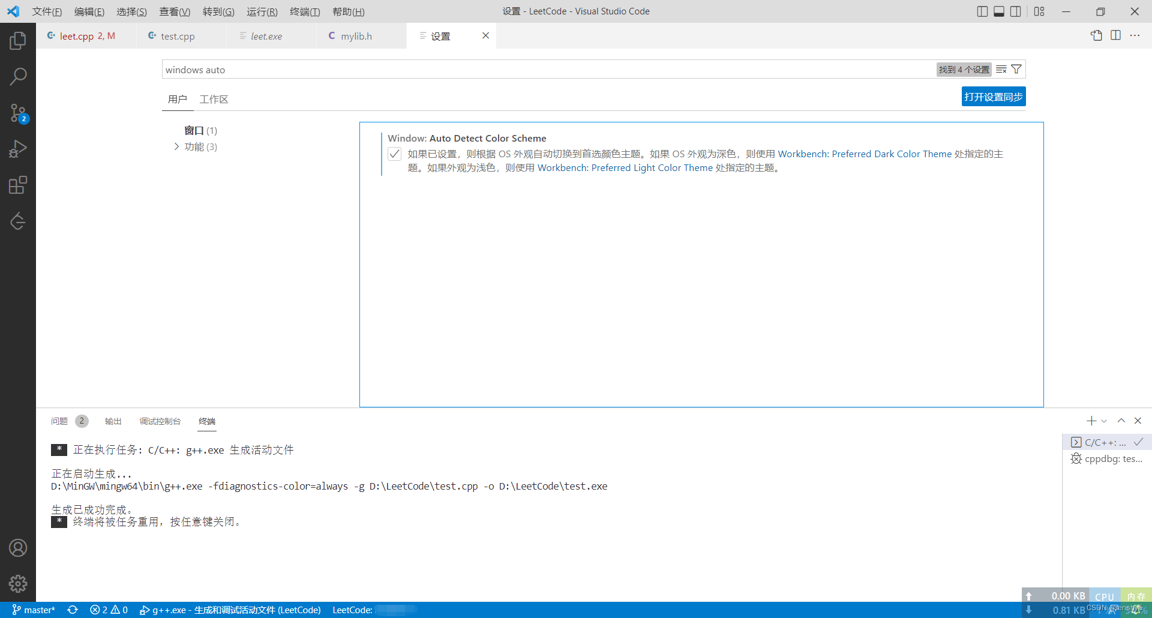This screenshot has height=618, width=1152.
Task: Follow the Preferred Dark Color Theme link
Action: [865, 154]
